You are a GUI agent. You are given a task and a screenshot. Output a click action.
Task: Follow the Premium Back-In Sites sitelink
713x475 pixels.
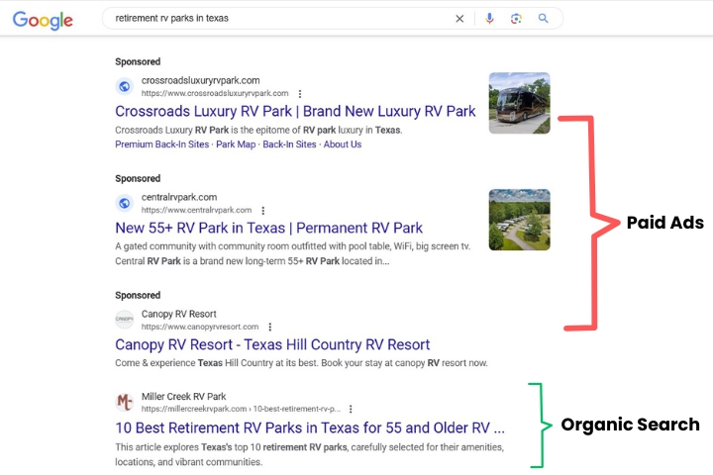tap(161, 144)
